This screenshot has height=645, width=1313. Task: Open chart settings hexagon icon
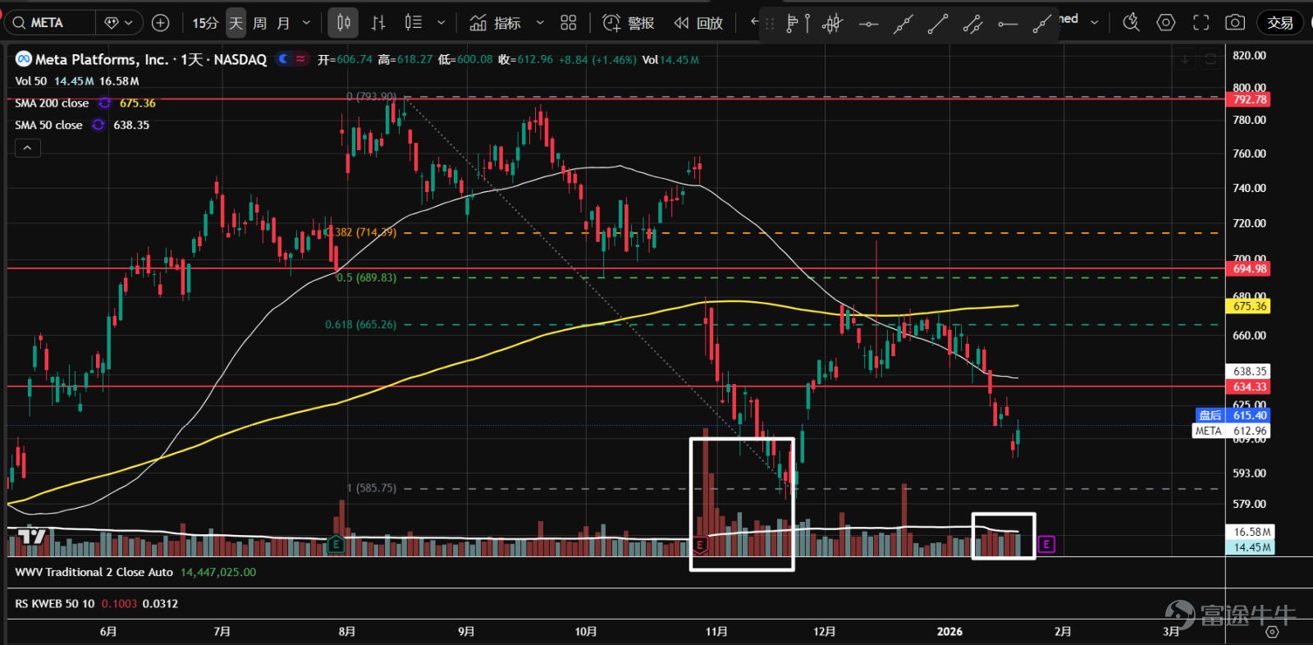[x=1166, y=23]
